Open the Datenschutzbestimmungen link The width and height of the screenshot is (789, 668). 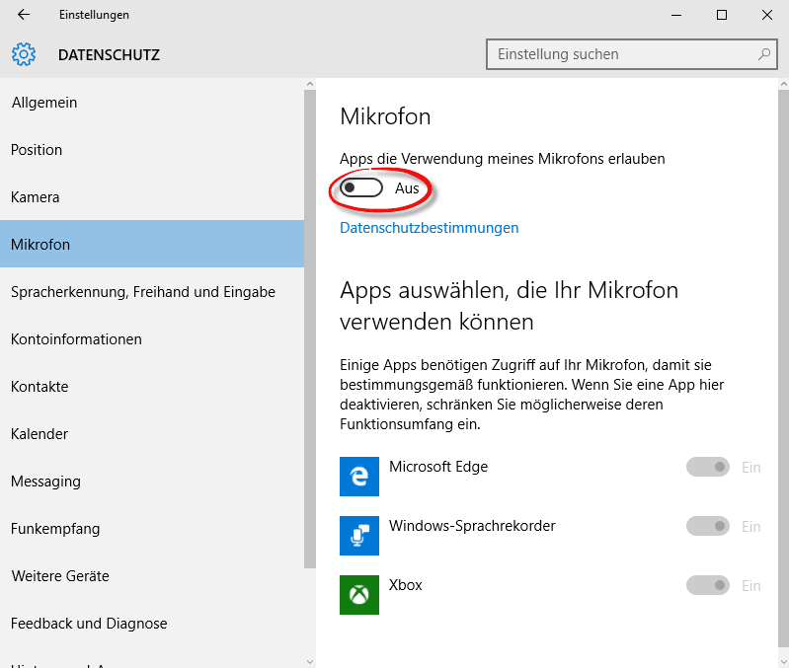(x=429, y=228)
